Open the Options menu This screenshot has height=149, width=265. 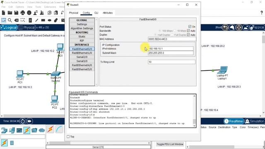coord(20,7)
